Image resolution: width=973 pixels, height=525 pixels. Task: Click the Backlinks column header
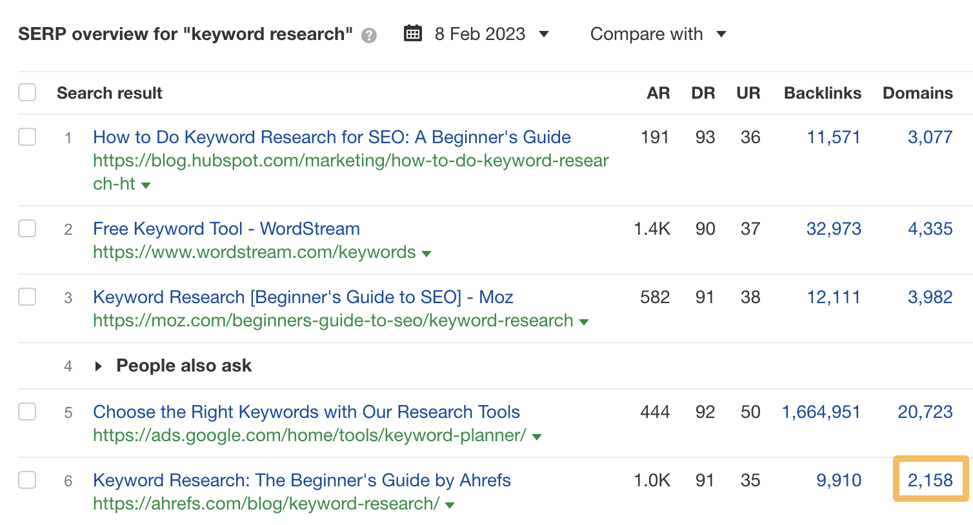(x=822, y=93)
